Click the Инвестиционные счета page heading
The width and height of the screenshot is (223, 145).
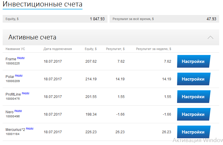click(42, 4)
